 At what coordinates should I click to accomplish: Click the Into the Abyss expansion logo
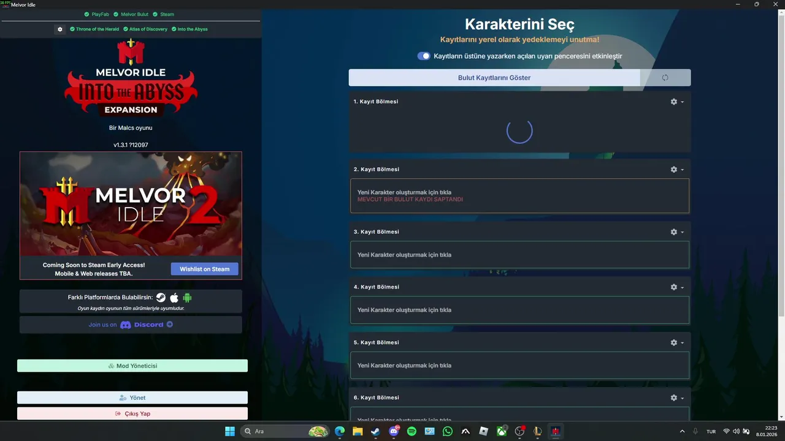pyautogui.click(x=131, y=78)
